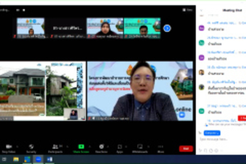Click the red new-messages badge in chat
Screen dimensions: 246x164
click(242, 118)
